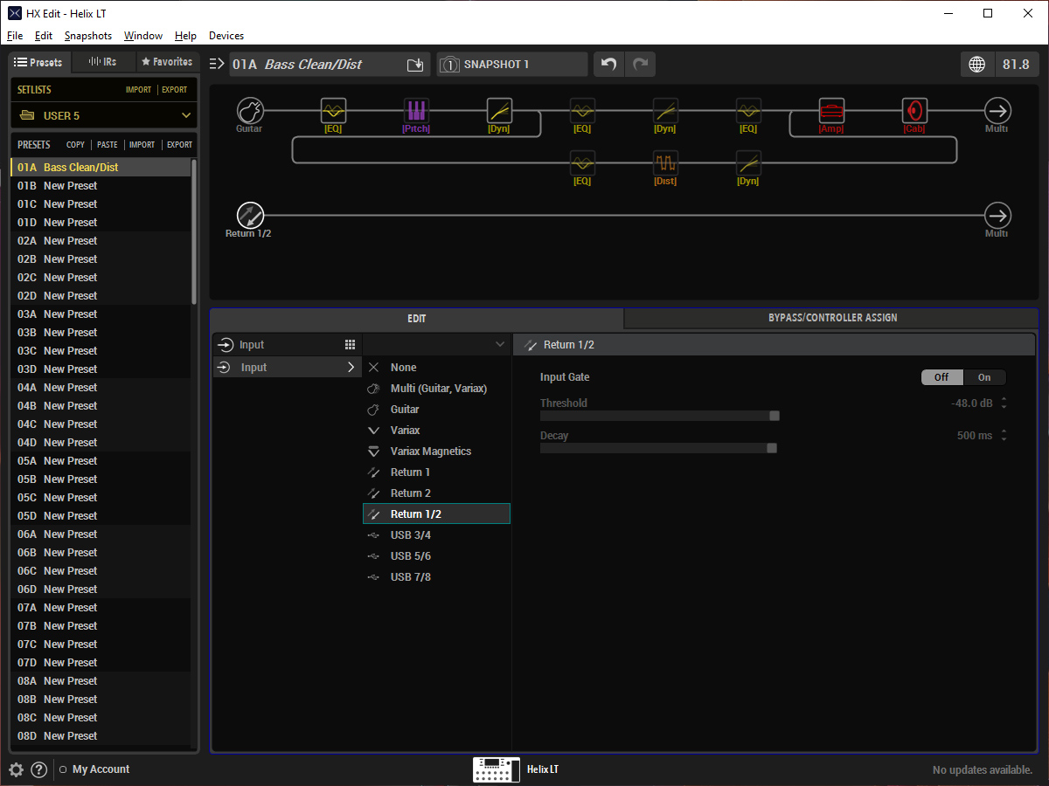Image resolution: width=1049 pixels, height=786 pixels.
Task: Open the Snapshots menu
Action: tap(88, 36)
